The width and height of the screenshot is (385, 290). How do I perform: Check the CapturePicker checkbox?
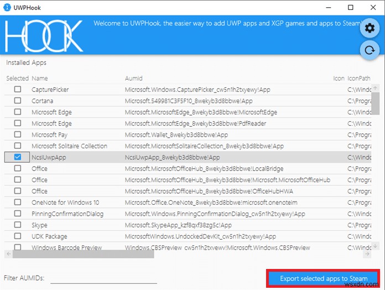point(18,89)
